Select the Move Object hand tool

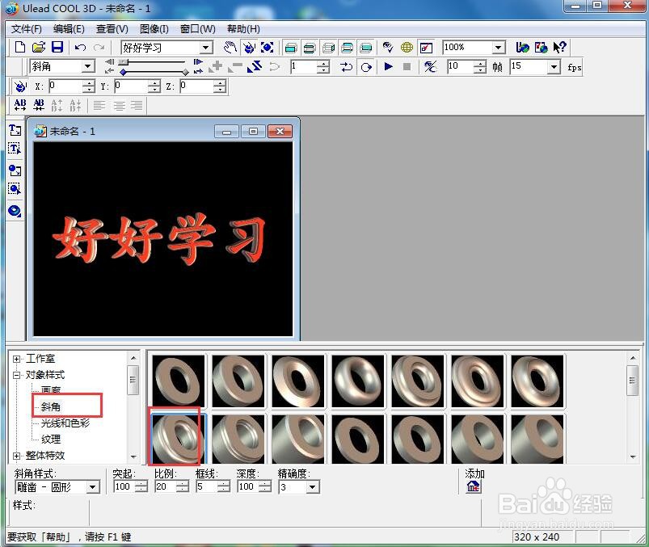[x=230, y=48]
